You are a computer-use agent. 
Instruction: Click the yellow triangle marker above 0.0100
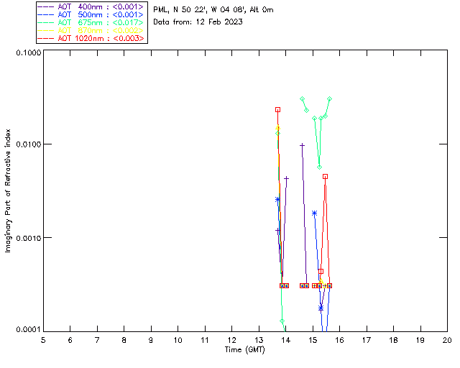coord(278,127)
